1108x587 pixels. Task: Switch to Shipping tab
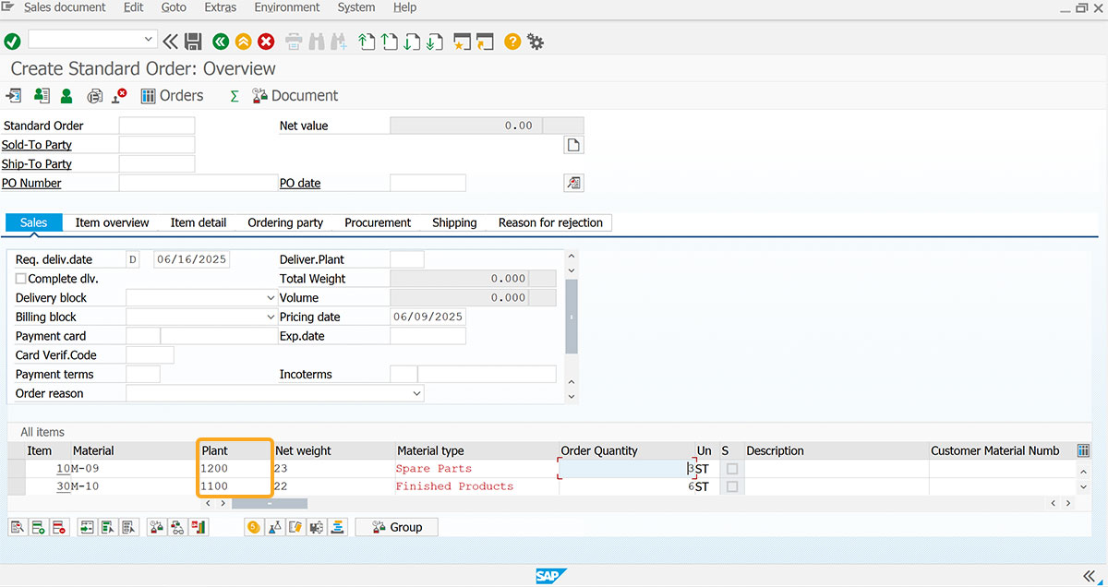(454, 222)
